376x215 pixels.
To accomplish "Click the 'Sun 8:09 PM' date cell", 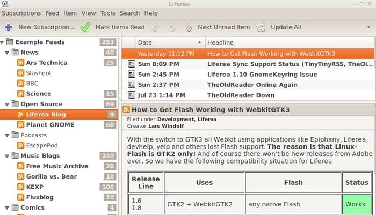I will 158,64.
